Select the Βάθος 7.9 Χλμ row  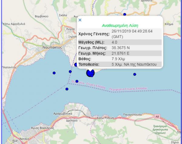(120, 59)
